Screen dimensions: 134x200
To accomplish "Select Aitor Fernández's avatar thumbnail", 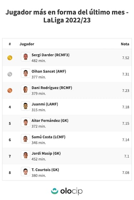I will pyautogui.click(x=25, y=122).
